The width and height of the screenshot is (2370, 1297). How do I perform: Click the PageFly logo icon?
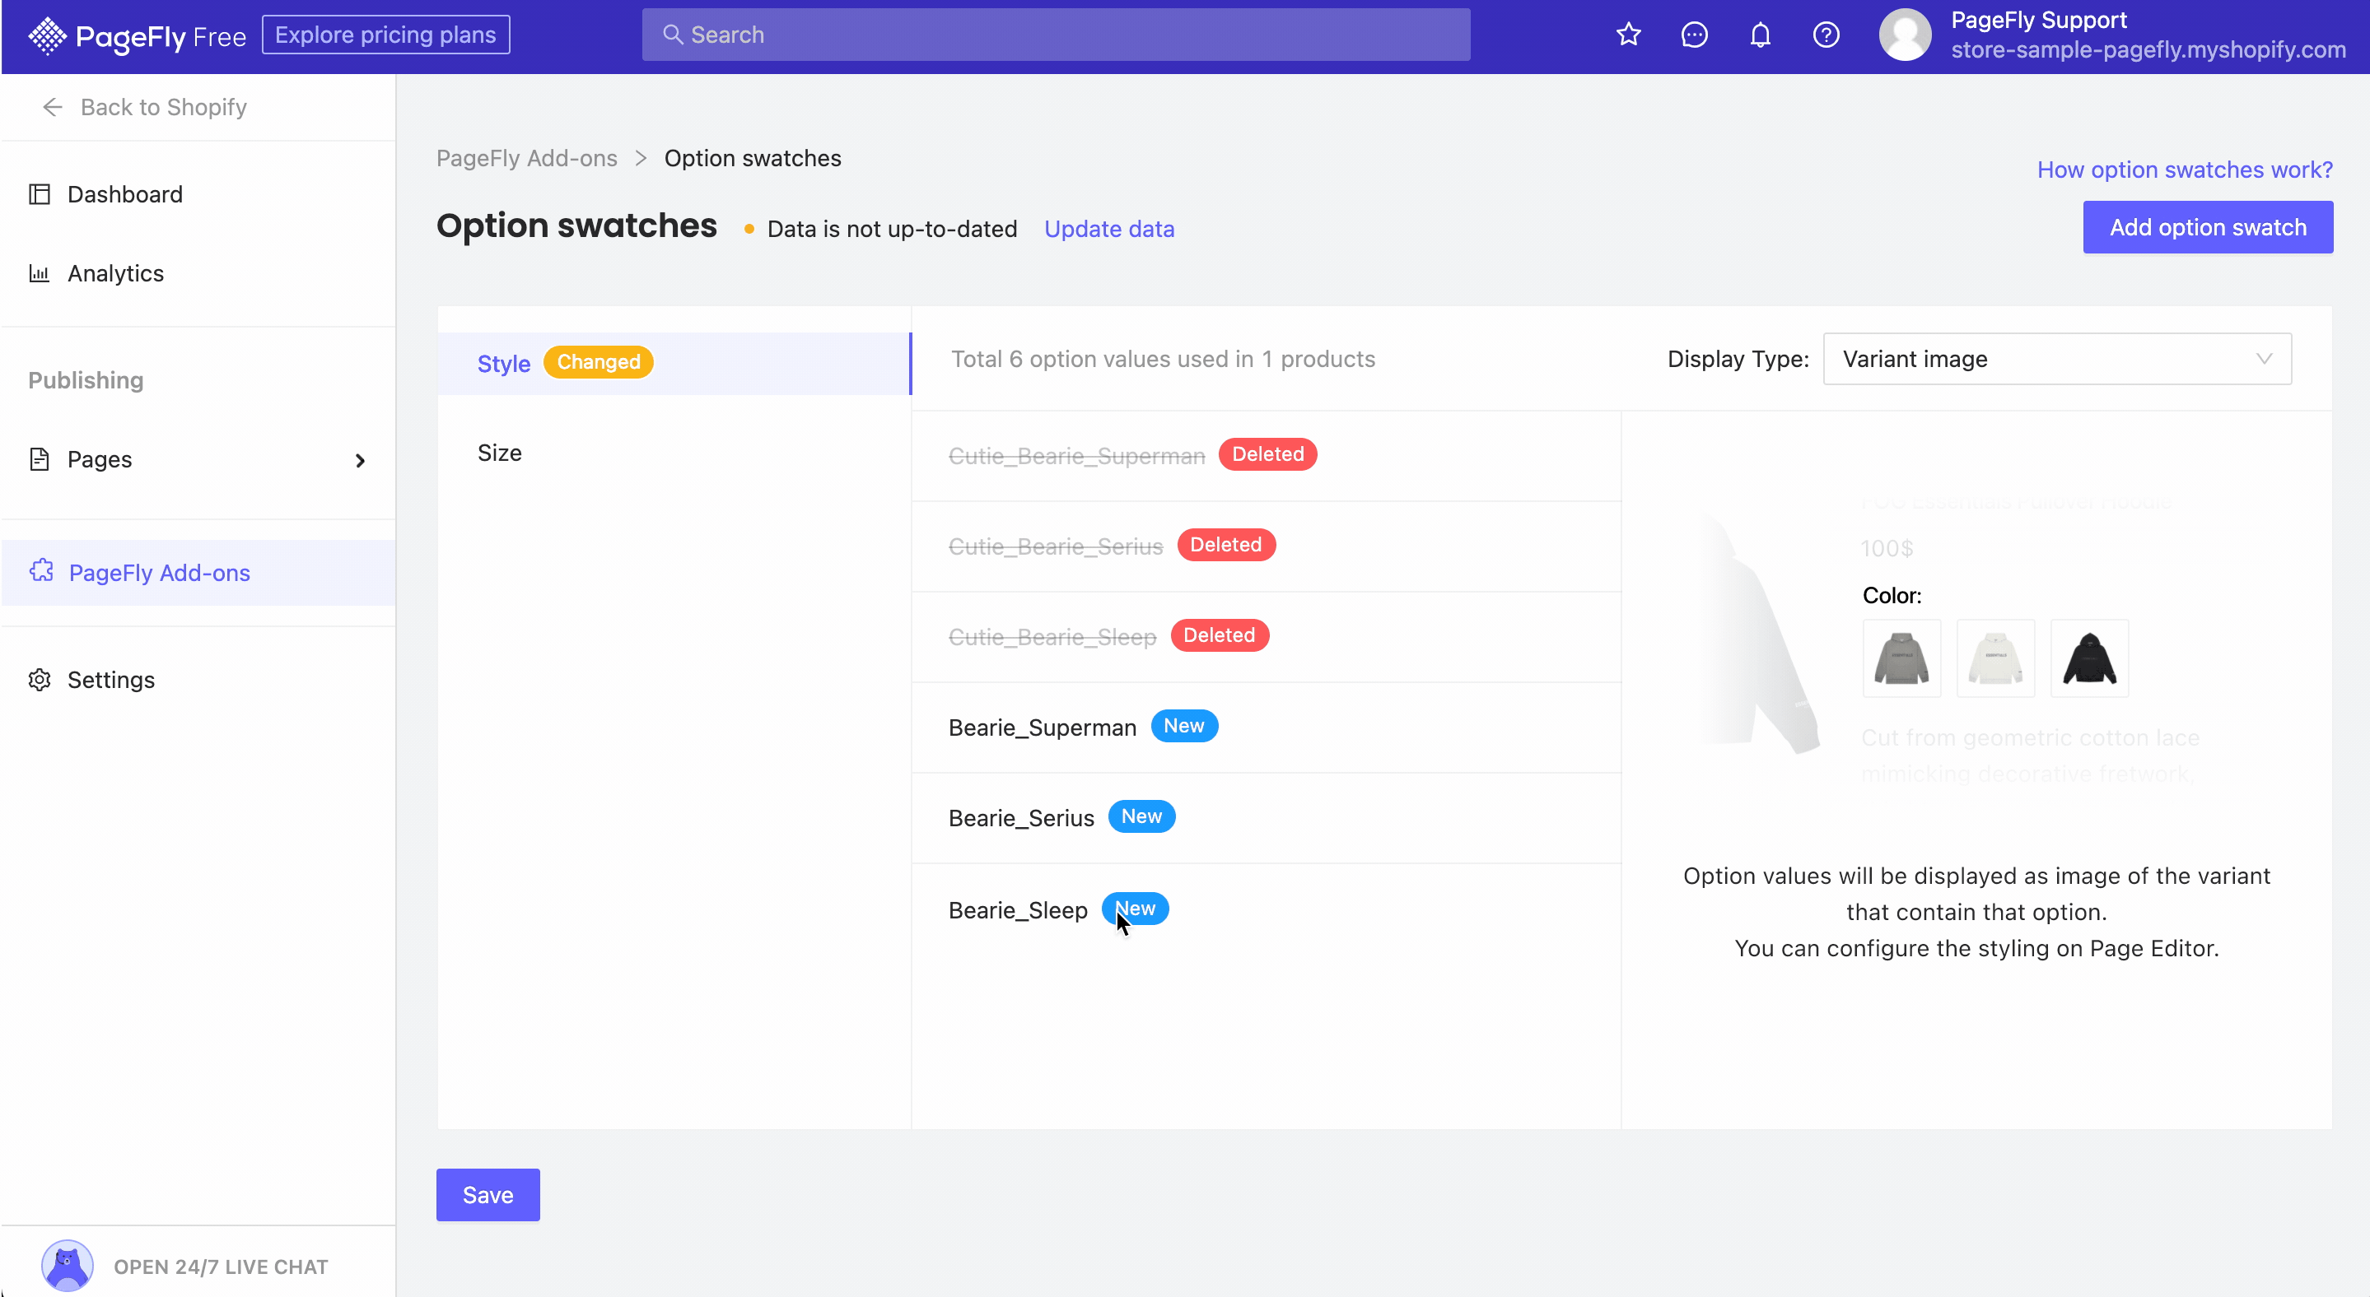(x=47, y=36)
